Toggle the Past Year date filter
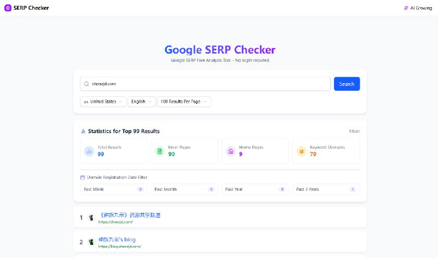438x258 pixels. click(255, 189)
